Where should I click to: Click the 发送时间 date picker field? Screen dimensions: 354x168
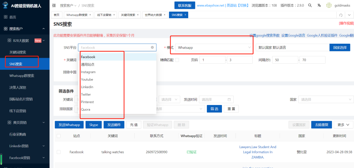tap(216, 99)
